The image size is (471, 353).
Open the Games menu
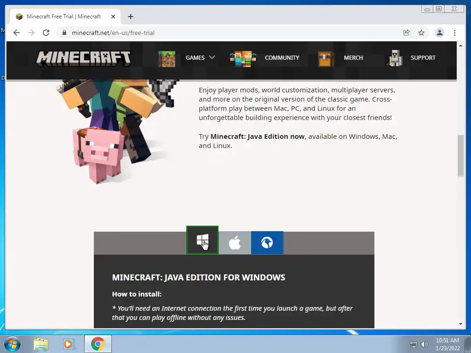coord(195,57)
